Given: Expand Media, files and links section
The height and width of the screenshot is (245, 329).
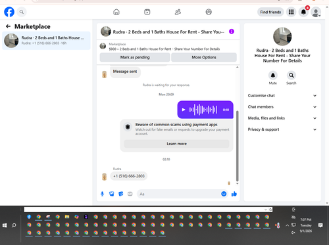Looking at the screenshot, I should point(282,118).
